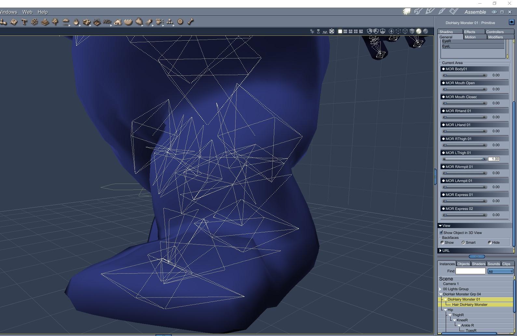Open the Assemble room hand icon
Screen dimensions: 517x336
pyautogui.click(x=406, y=12)
